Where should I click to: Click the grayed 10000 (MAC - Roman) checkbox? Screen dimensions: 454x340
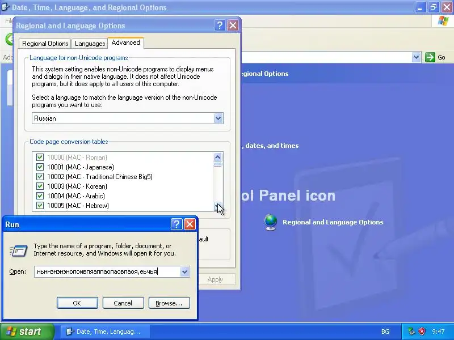point(40,158)
